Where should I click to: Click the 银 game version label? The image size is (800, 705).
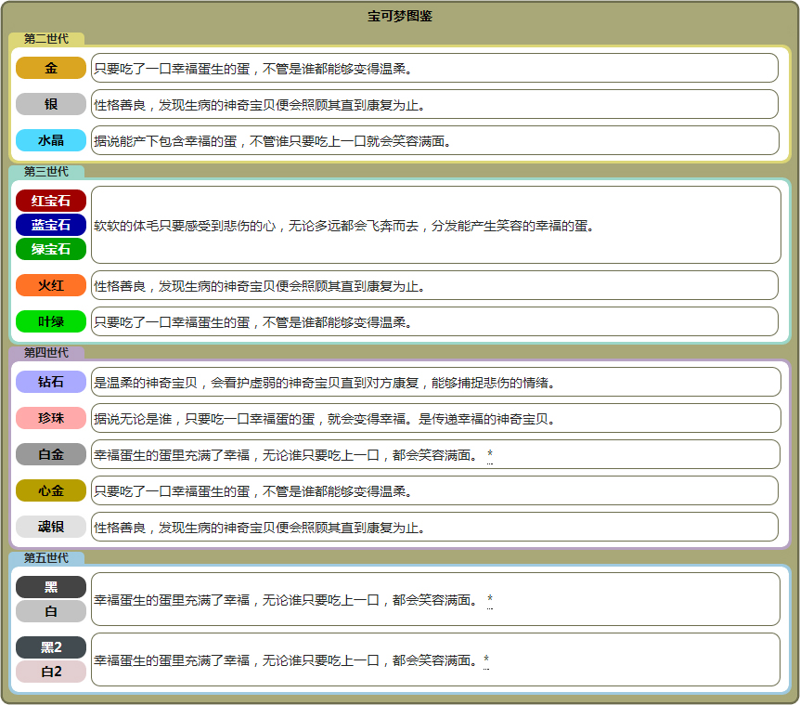[51, 104]
